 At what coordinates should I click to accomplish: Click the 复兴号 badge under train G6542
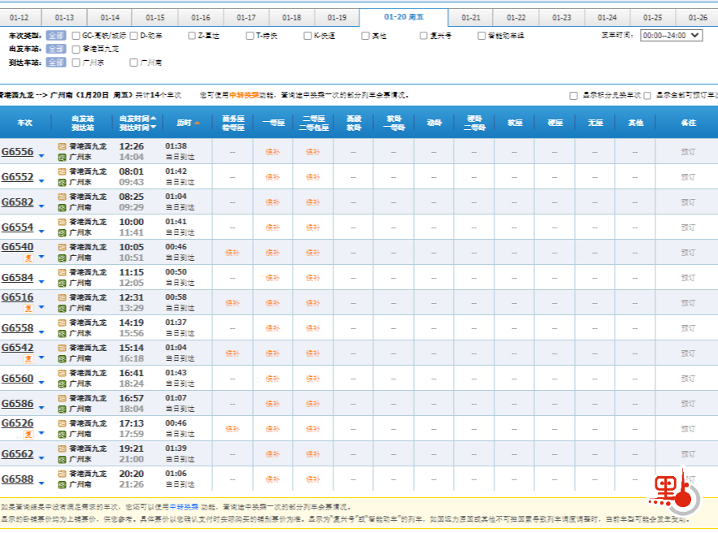28,358
